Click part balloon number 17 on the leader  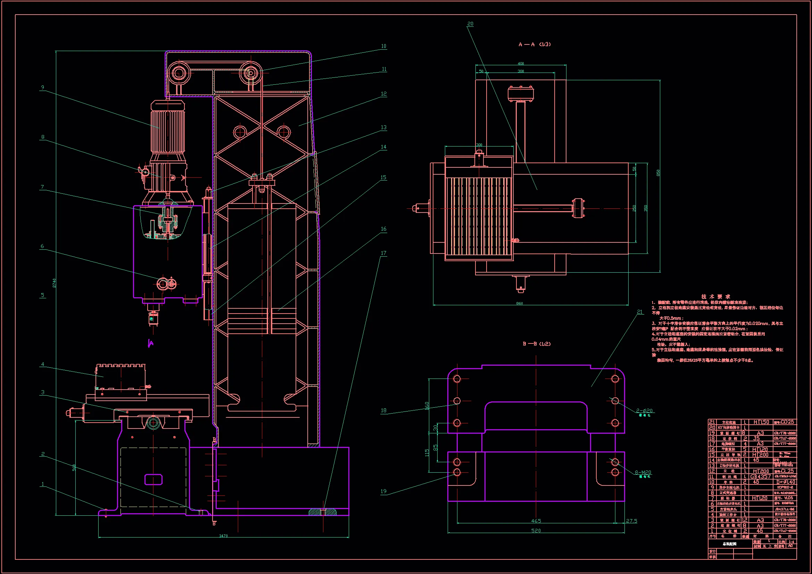point(383,253)
